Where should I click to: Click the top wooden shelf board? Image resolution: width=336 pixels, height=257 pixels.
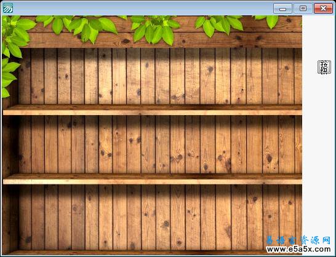(x=153, y=109)
